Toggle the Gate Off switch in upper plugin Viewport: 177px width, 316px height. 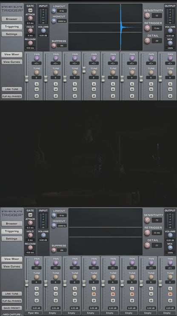tap(30, 10)
